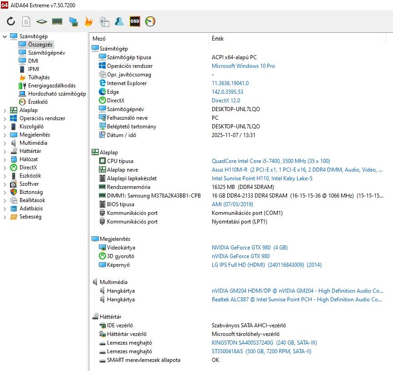This screenshot has height=371, width=393.
Task: Select the Felhasználó neve row
Action: (238, 118)
